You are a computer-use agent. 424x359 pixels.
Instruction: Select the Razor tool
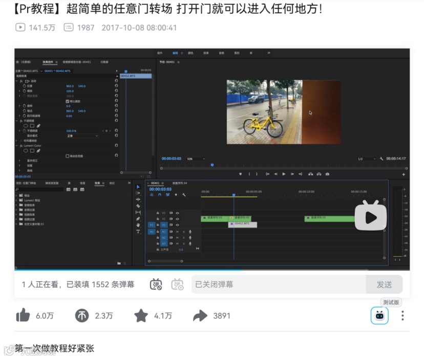138,206
